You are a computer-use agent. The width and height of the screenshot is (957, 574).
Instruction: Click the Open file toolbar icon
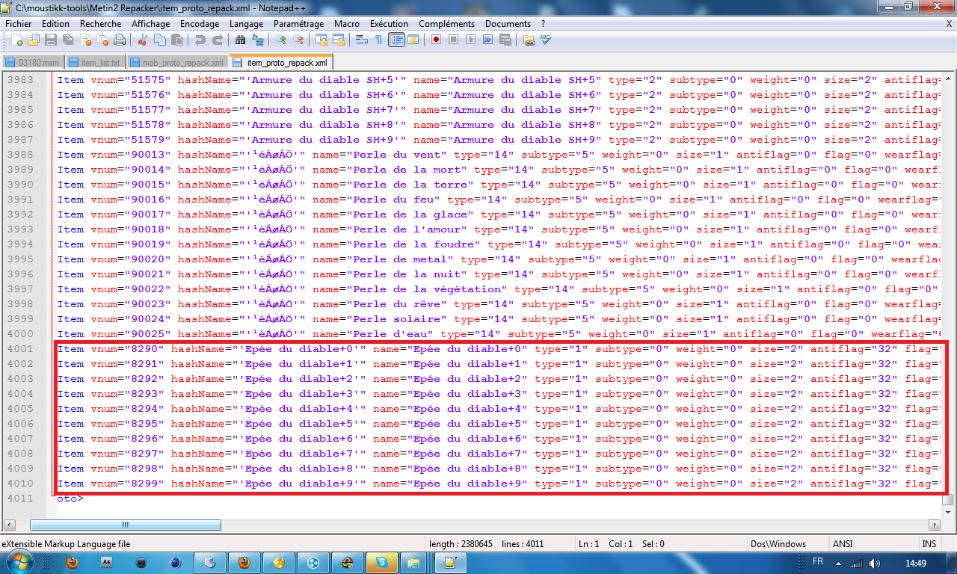pos(33,40)
